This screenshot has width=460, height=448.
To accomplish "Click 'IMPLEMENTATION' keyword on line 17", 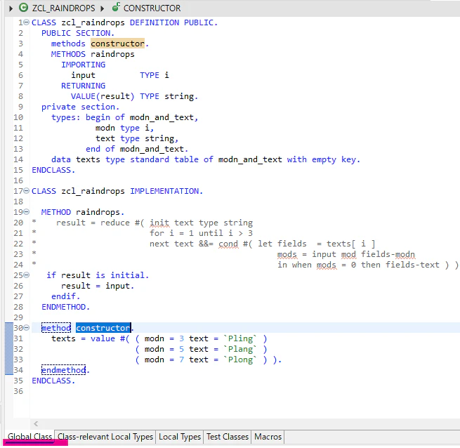I will 164,191.
